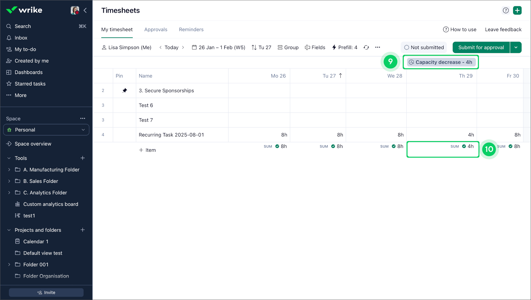
Task: Open the Group rows option
Action: 288,47
